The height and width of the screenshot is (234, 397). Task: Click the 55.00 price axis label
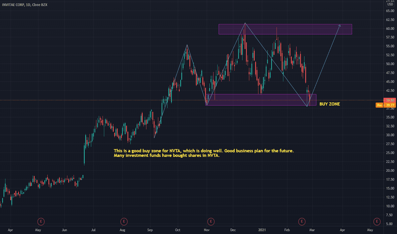coord(390,46)
